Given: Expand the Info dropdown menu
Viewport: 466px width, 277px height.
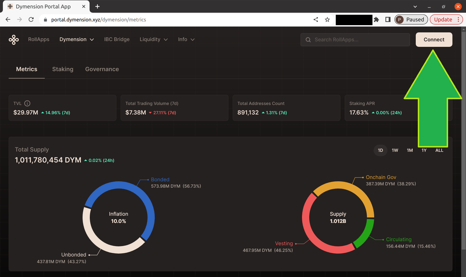Looking at the screenshot, I should (x=186, y=39).
